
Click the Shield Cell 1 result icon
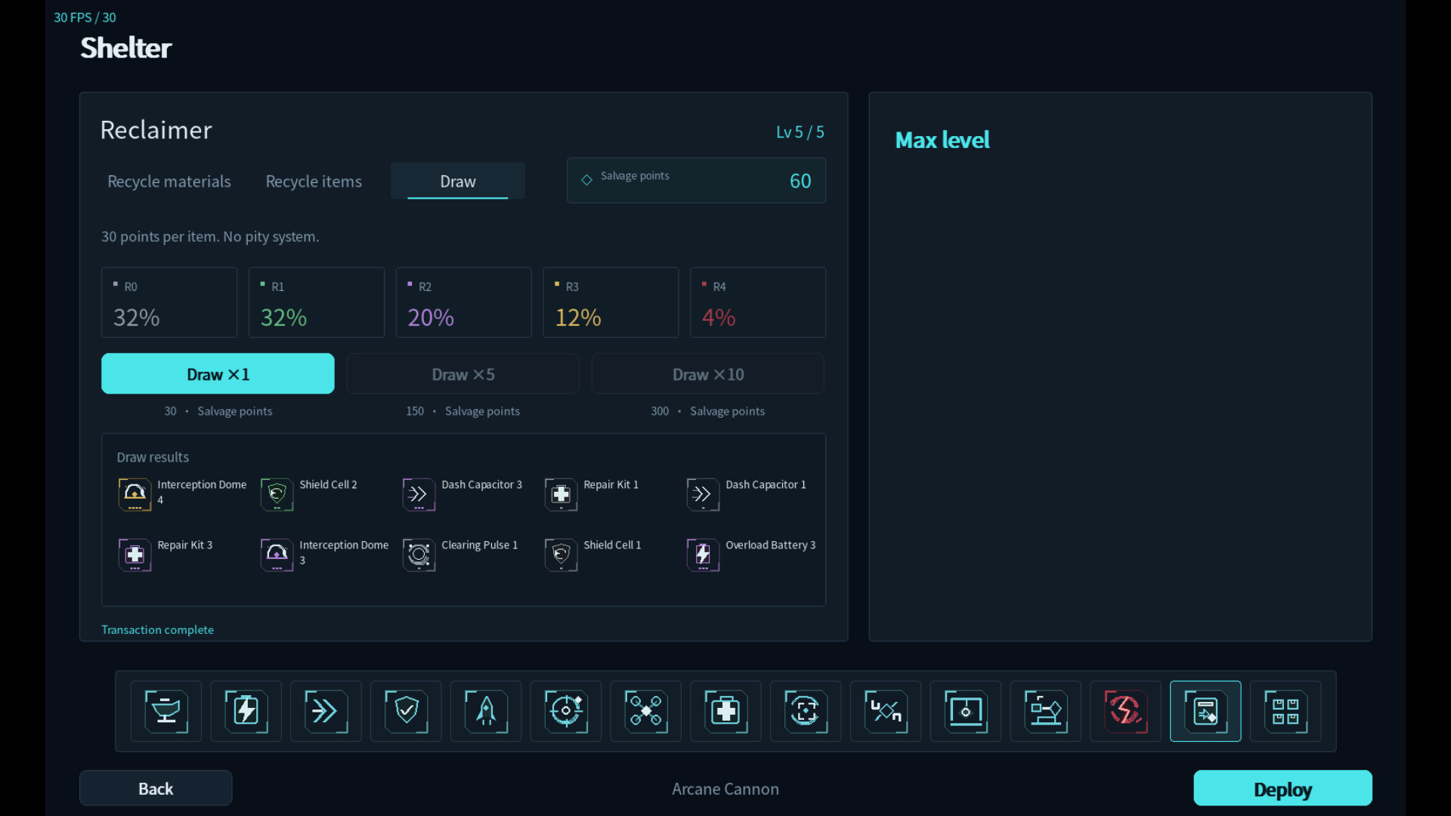[561, 555]
